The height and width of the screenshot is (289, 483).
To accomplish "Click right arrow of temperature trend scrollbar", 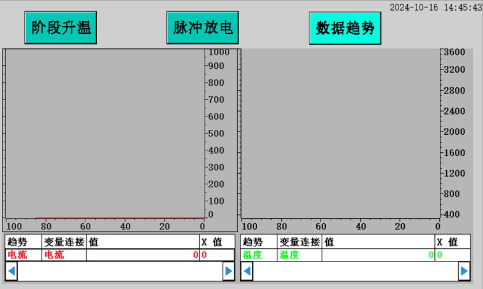I will click(464, 271).
